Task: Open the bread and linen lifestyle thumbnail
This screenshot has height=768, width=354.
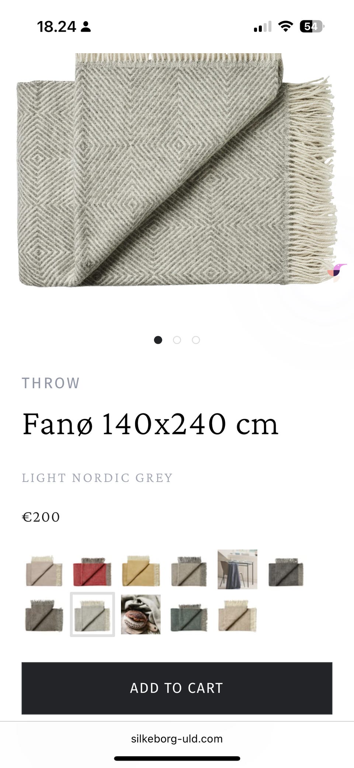Action: (141, 614)
